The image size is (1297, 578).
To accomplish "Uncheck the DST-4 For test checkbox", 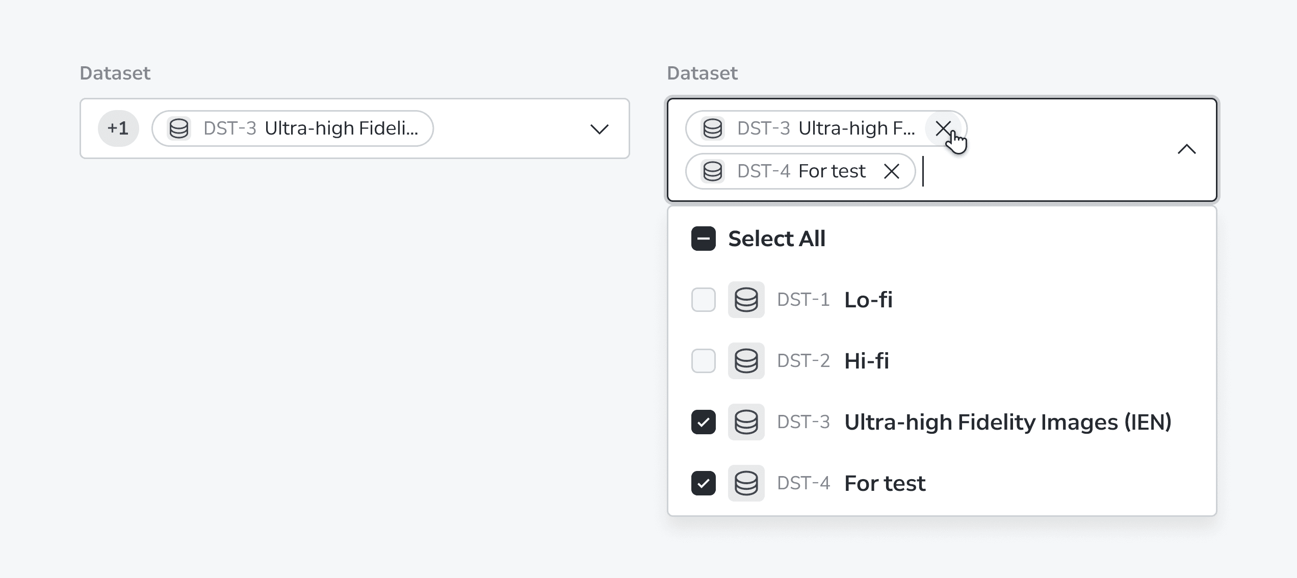I will [x=703, y=483].
